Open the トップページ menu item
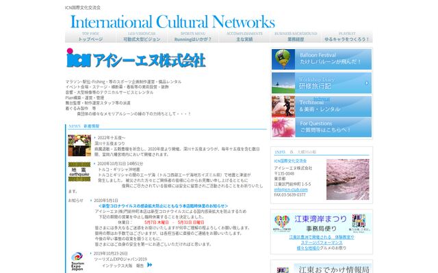This screenshot has height=273, width=438. [x=90, y=36]
